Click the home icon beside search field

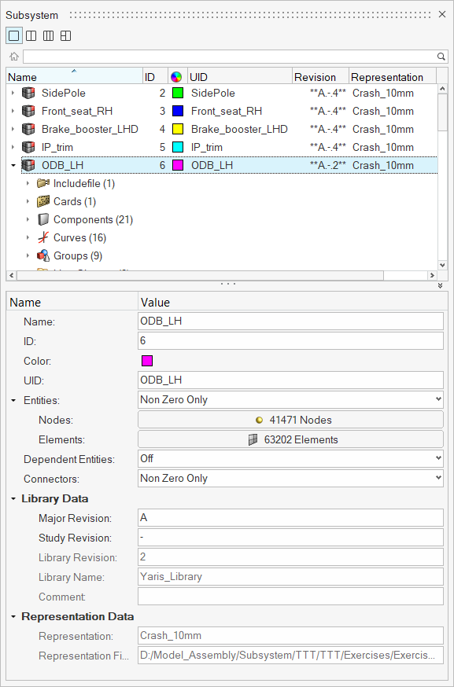14,57
